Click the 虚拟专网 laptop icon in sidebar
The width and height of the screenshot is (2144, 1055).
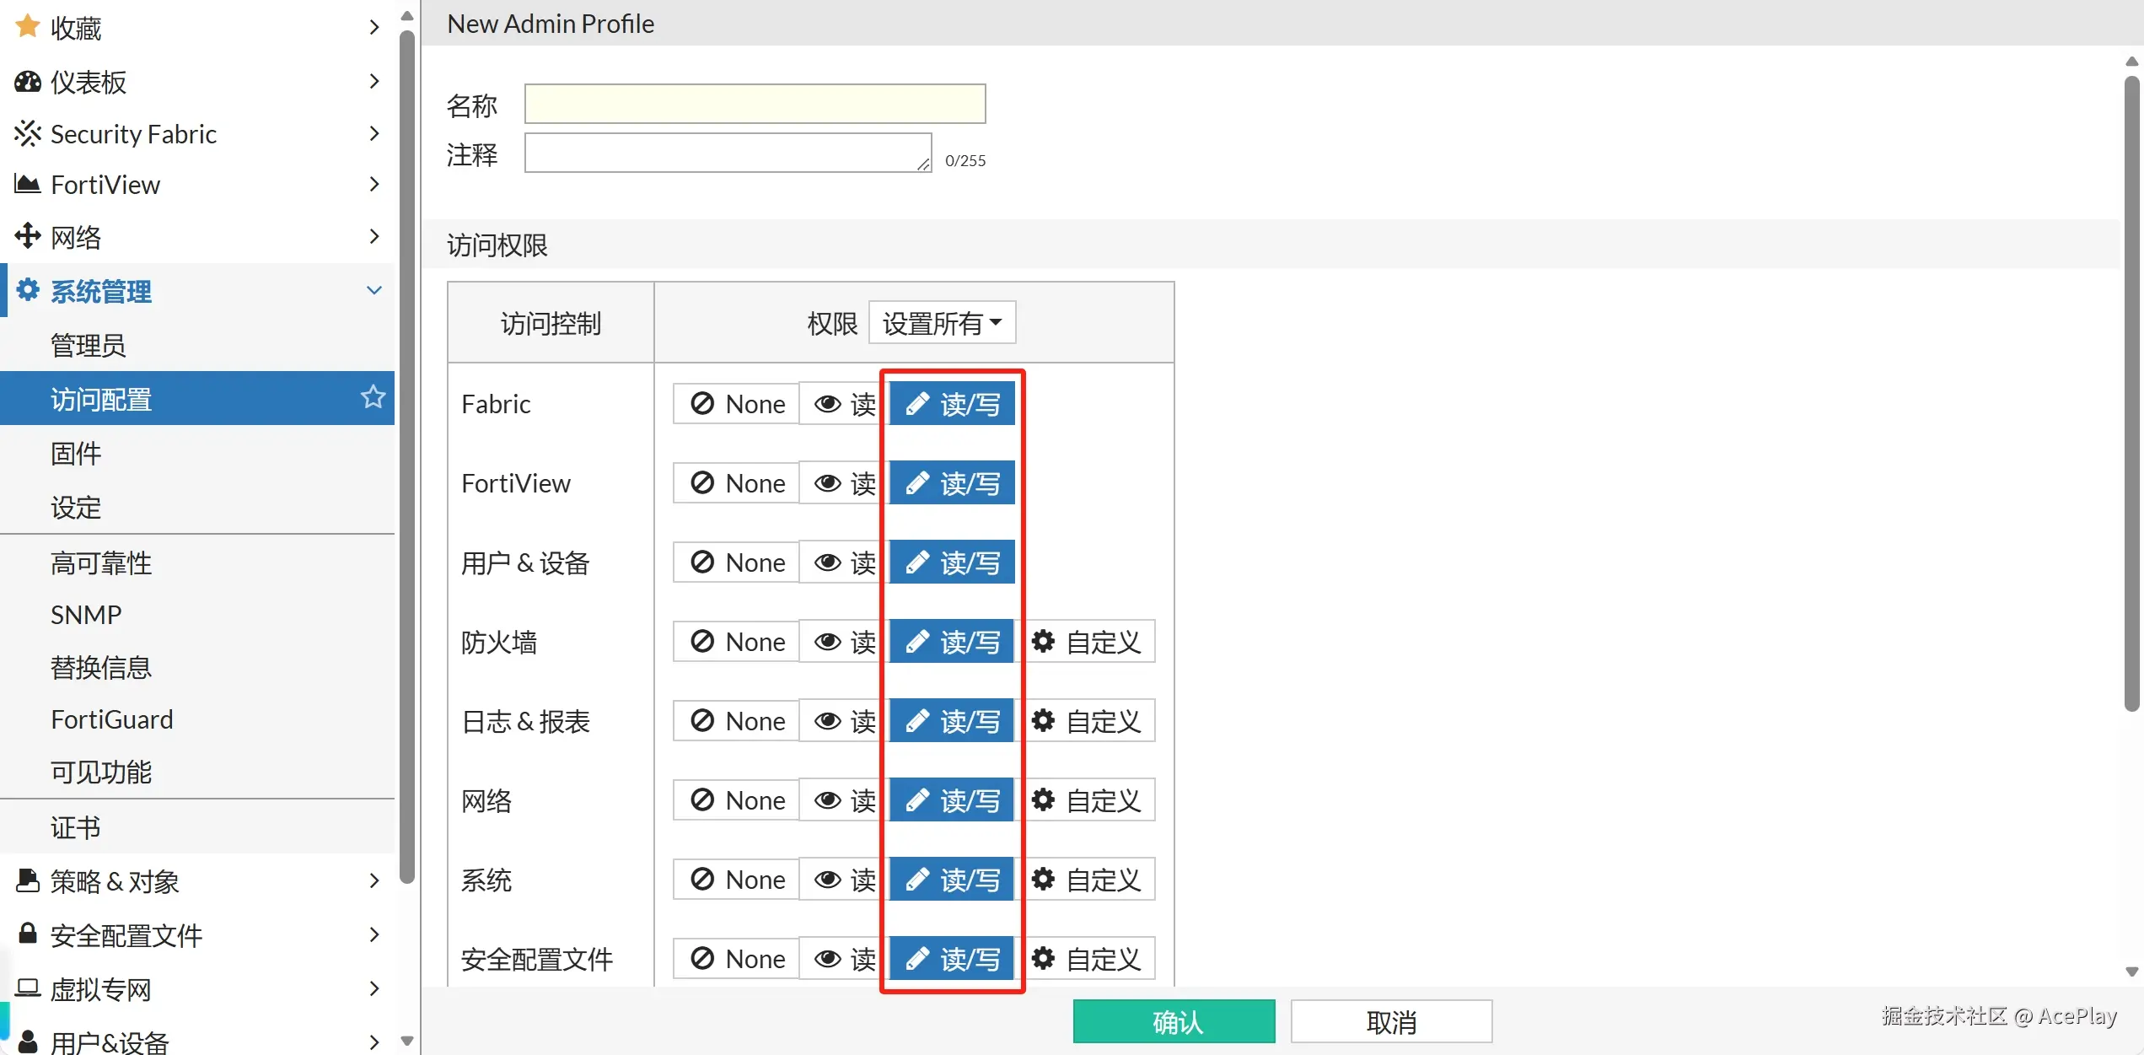(27, 988)
